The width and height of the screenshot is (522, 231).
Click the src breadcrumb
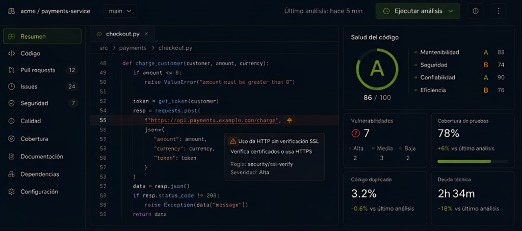pos(103,48)
